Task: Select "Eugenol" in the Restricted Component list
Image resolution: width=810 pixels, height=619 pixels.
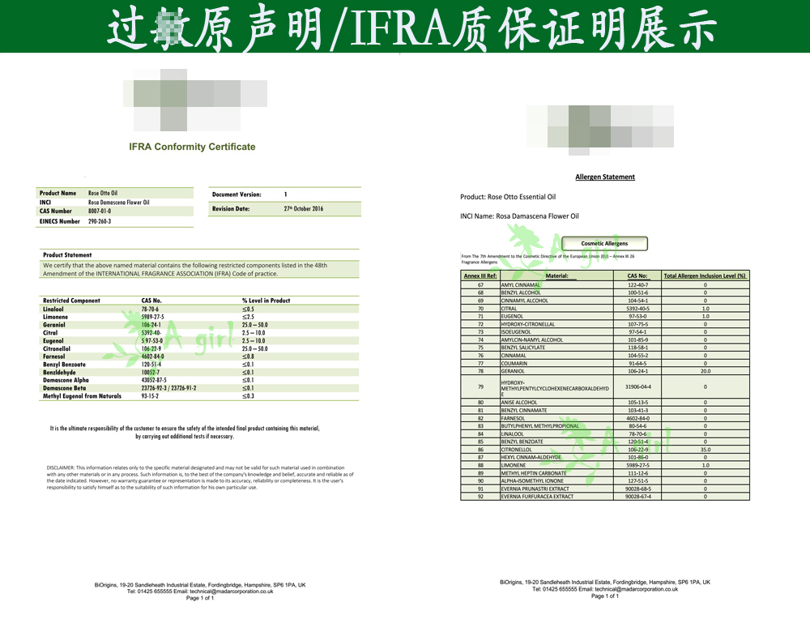Action: 53,341
